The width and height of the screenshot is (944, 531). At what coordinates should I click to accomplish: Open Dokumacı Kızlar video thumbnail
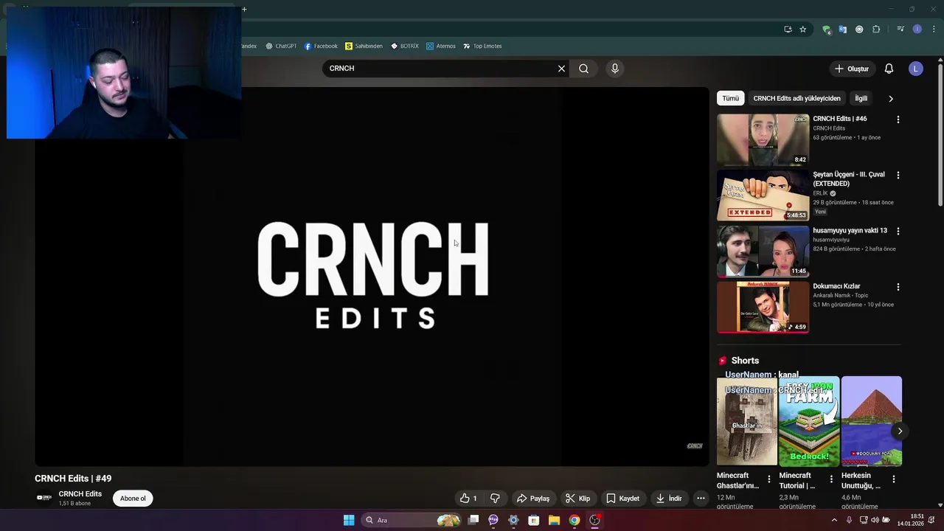tap(763, 307)
